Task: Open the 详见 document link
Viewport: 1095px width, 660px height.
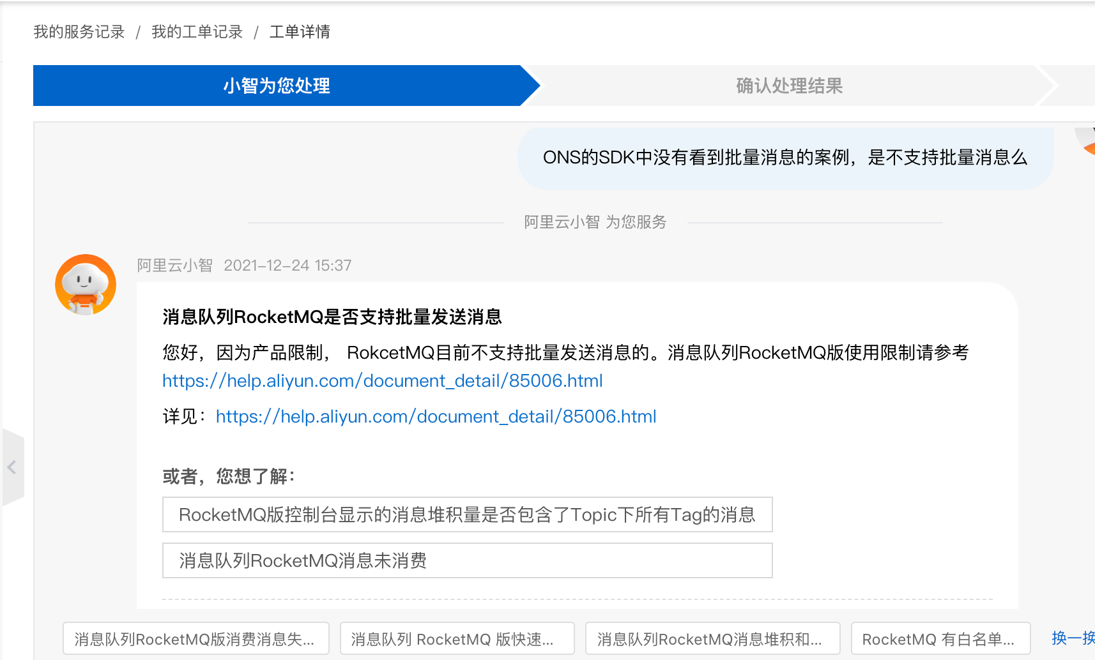Action: click(436, 416)
